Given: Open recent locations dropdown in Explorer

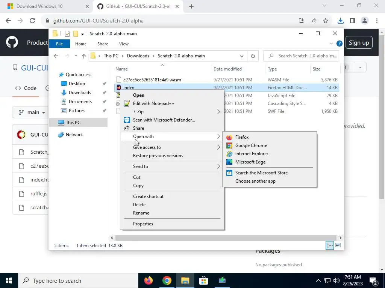Looking at the screenshot, I should (x=76, y=56).
